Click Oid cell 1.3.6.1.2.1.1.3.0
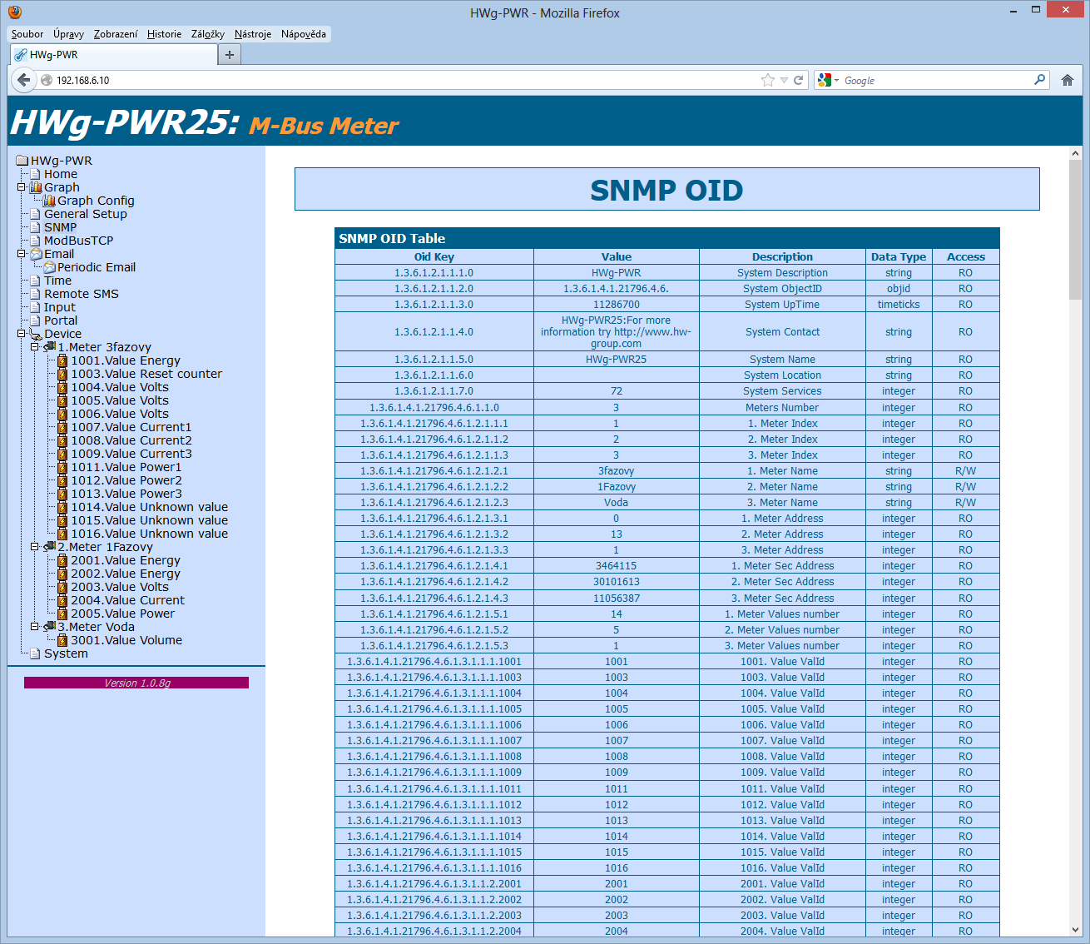 click(x=434, y=305)
